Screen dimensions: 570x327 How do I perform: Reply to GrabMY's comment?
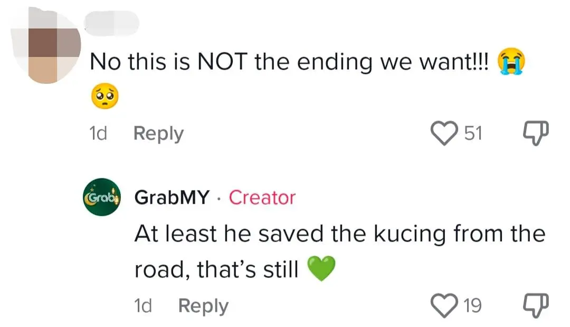point(203,305)
